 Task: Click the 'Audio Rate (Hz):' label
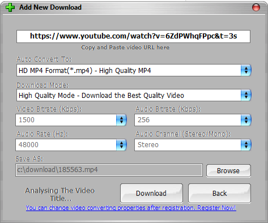coord(42,134)
